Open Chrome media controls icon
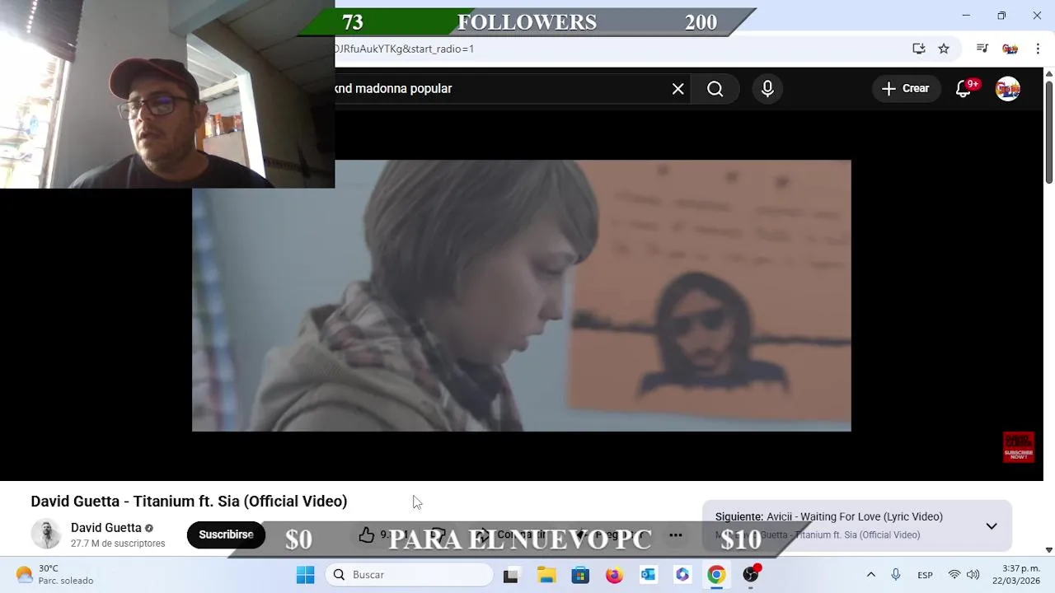Viewport: 1055px width, 593px height. pos(982,49)
